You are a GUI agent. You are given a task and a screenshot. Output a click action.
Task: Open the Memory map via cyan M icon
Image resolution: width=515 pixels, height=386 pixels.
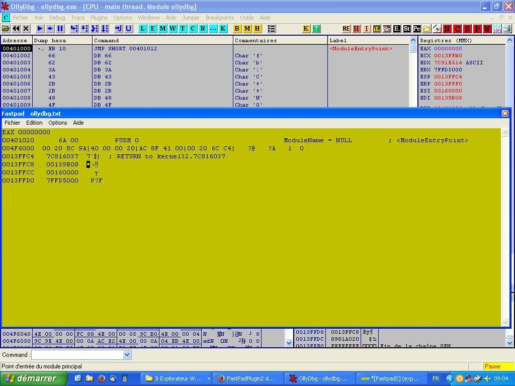coord(163,29)
